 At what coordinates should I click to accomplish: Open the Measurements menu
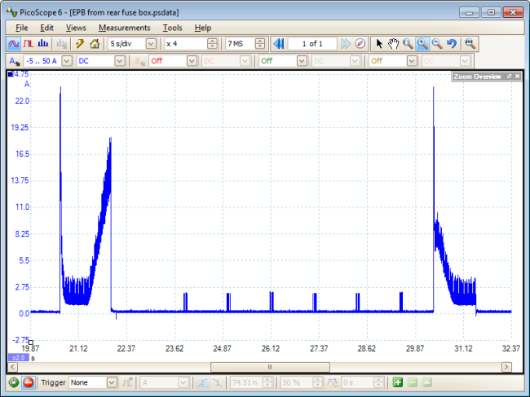pos(124,28)
